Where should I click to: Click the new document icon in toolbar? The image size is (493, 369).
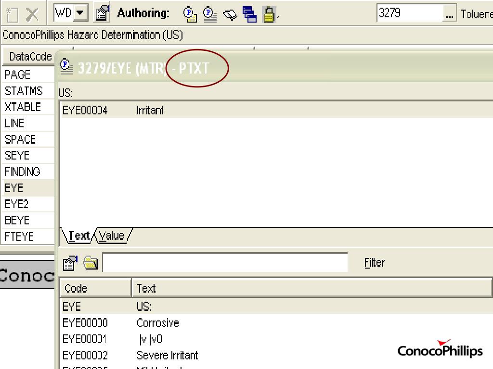point(12,14)
